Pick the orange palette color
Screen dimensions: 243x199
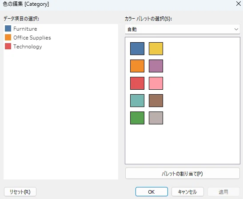[x=137, y=66]
